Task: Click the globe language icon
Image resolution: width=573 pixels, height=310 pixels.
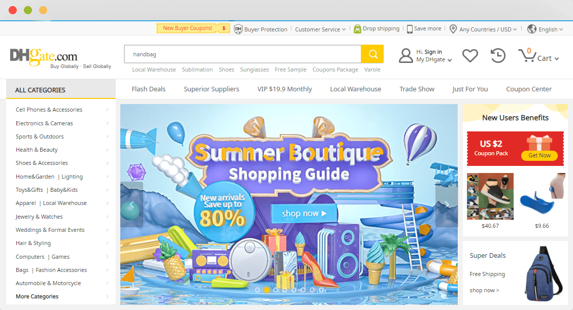Action: [532, 29]
